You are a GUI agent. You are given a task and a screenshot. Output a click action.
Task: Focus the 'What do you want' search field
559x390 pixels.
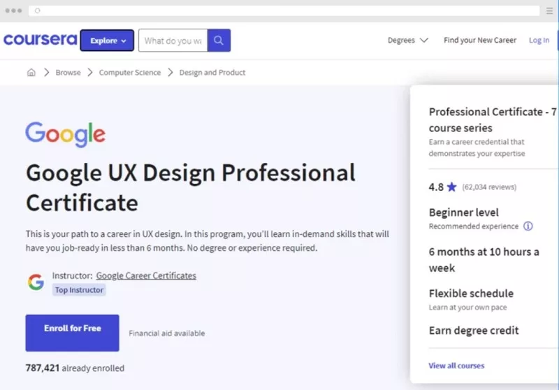click(173, 41)
